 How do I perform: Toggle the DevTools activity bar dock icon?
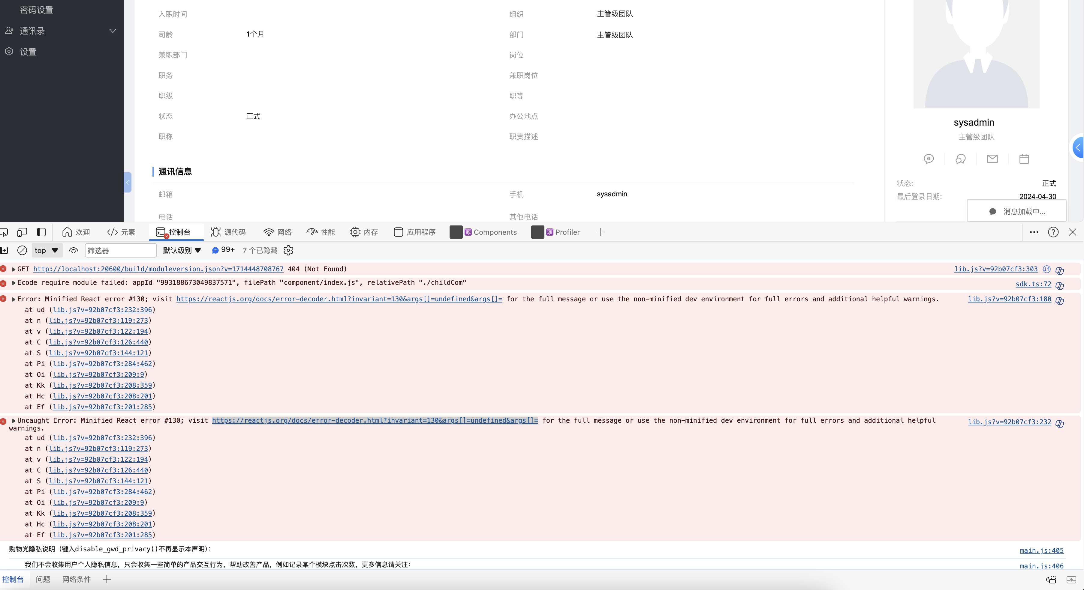coord(41,232)
